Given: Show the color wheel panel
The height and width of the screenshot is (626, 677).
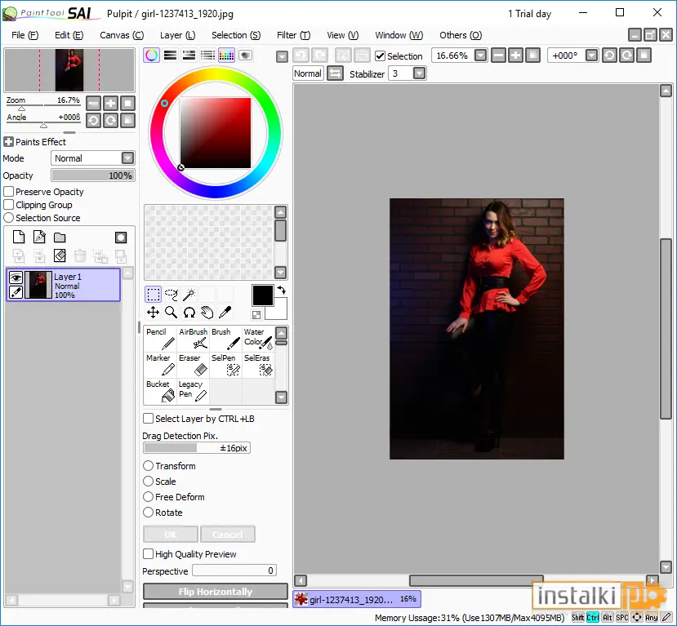Looking at the screenshot, I should 152,55.
